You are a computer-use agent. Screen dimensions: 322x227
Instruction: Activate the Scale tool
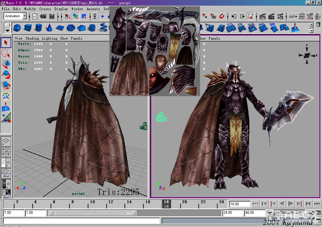pyautogui.click(x=6, y=85)
